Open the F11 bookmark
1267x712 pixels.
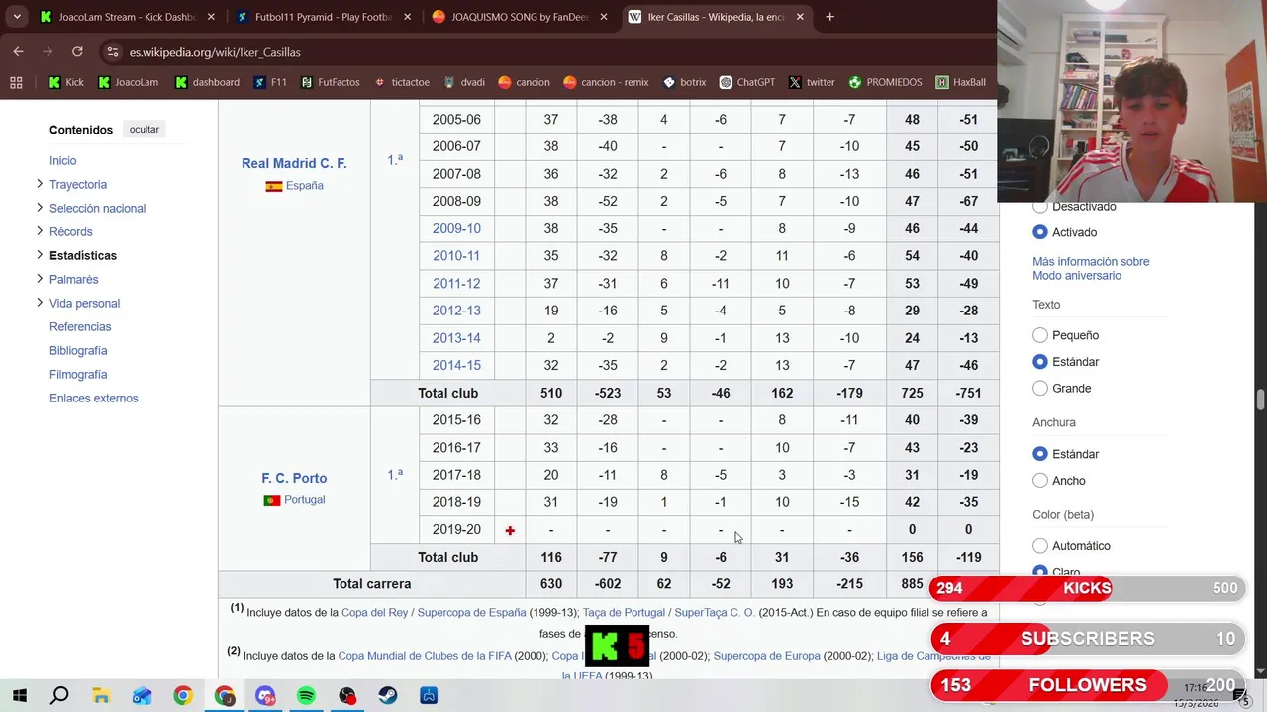tap(269, 82)
